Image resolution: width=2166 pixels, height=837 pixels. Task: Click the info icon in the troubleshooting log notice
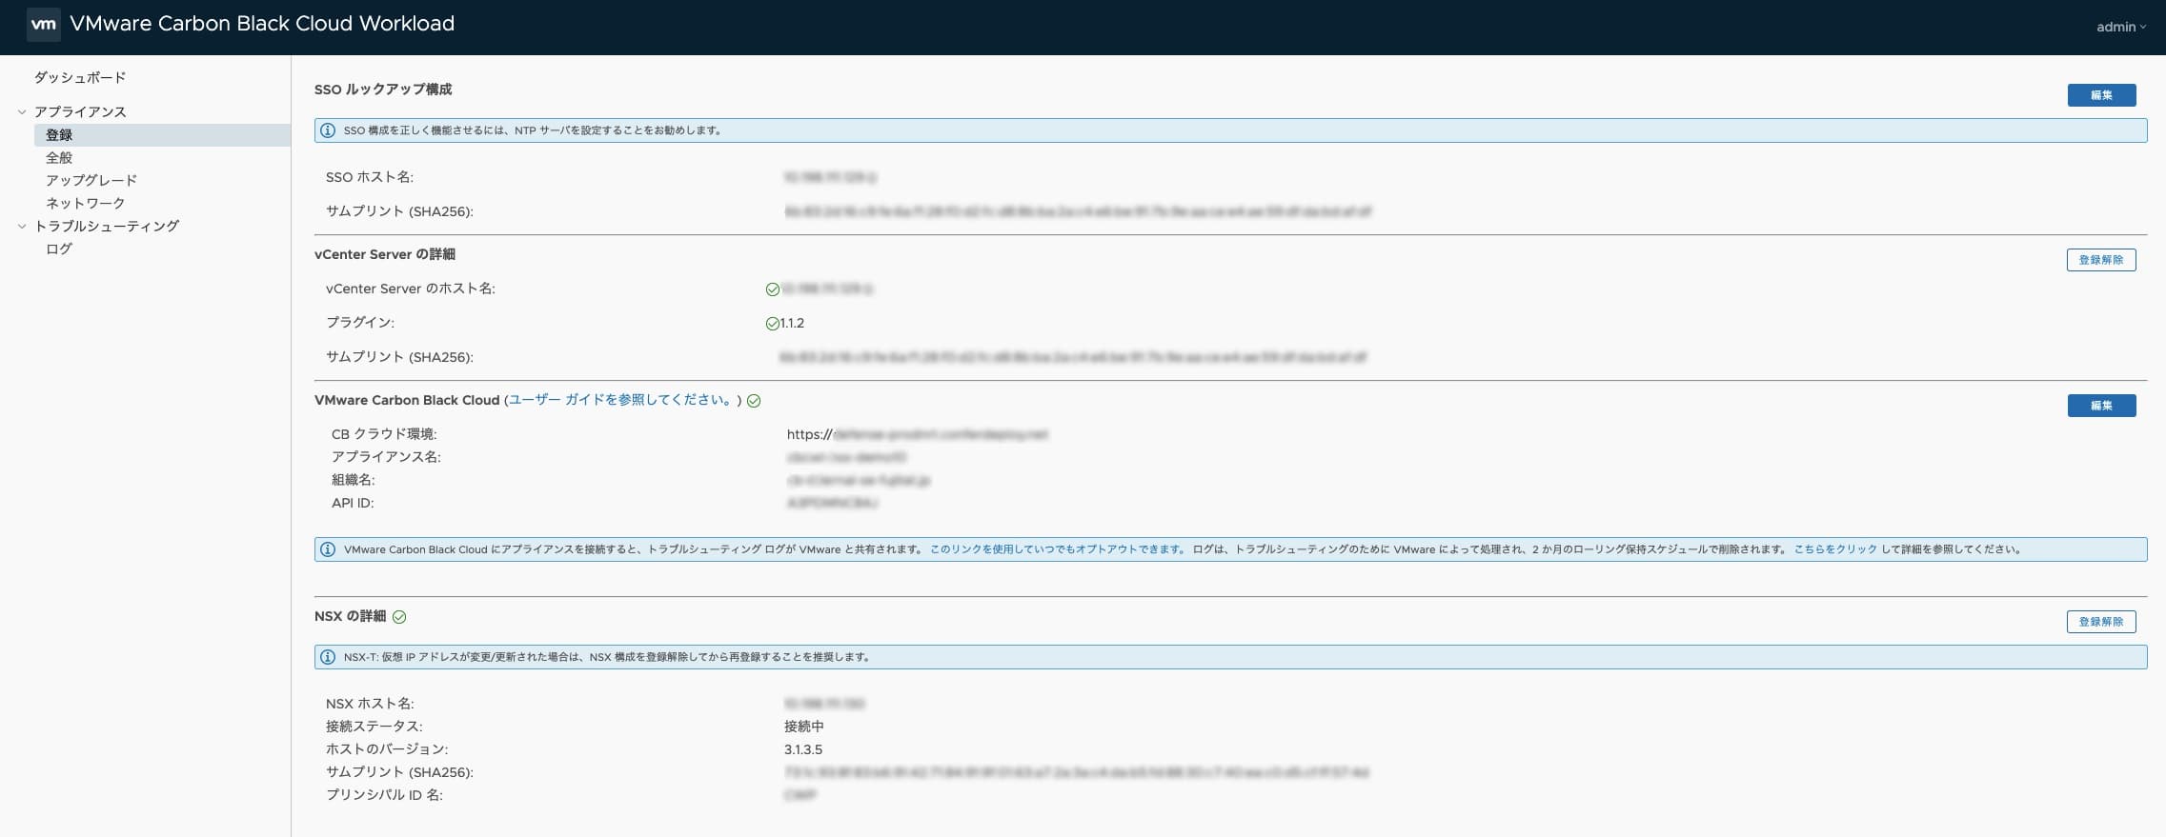click(328, 549)
